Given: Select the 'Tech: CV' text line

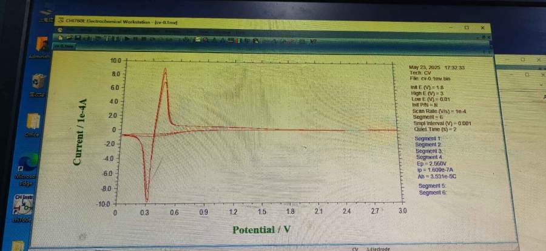Looking at the screenshot, I should point(420,73).
